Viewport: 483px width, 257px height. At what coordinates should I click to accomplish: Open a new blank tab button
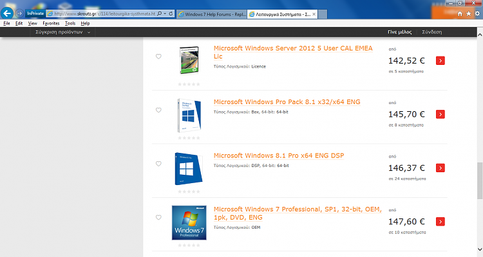click(323, 14)
